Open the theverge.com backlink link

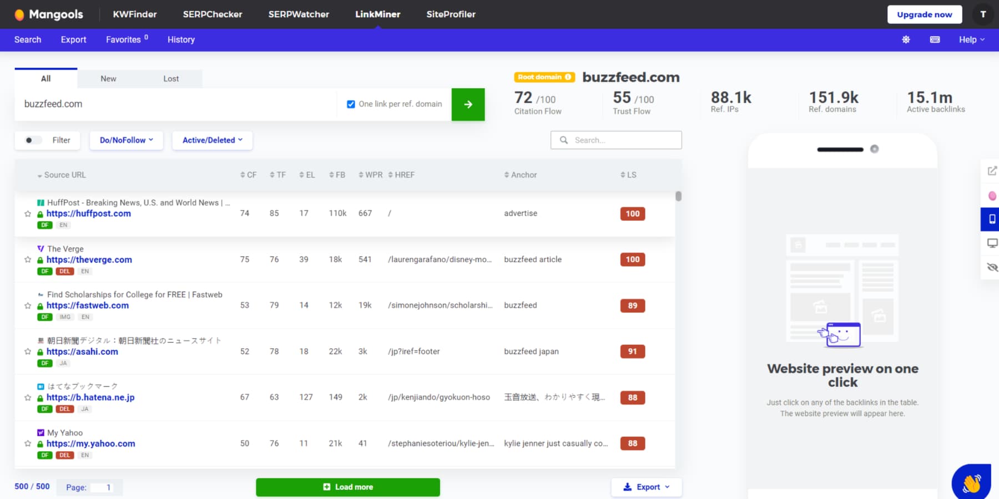[89, 259]
